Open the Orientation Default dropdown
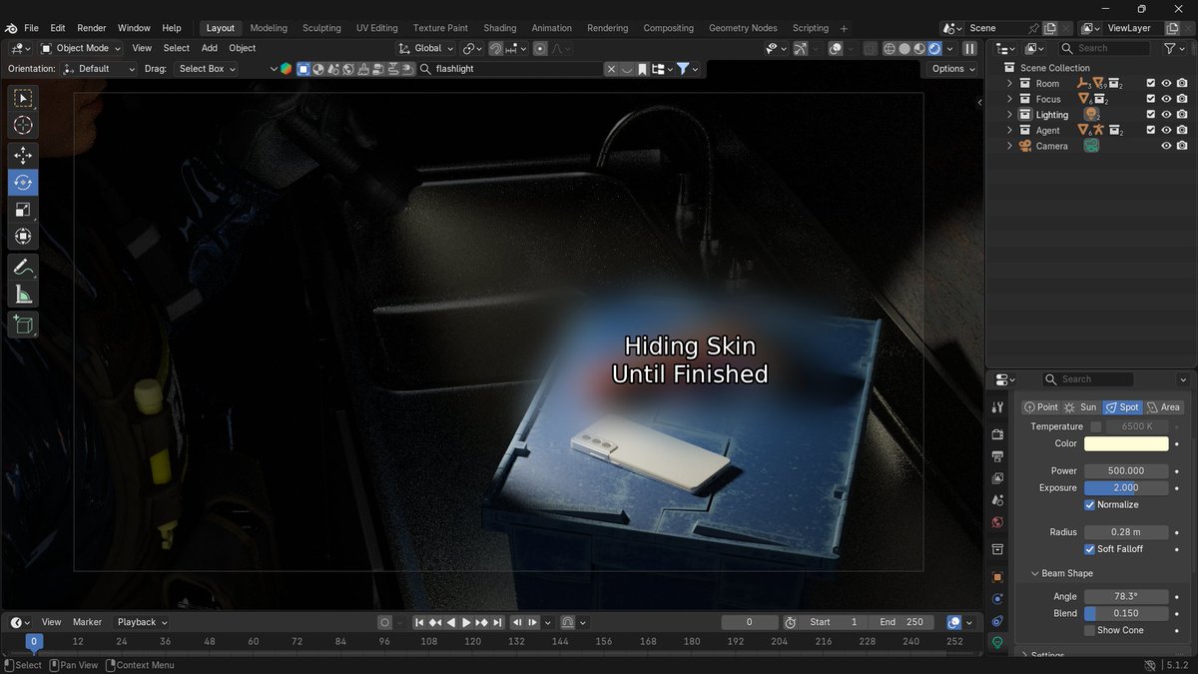The width and height of the screenshot is (1198, 674). click(x=99, y=69)
